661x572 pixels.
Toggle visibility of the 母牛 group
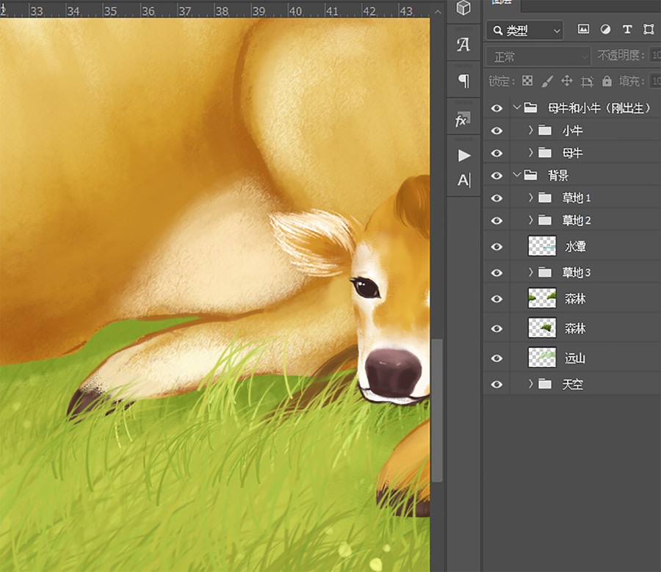click(x=496, y=153)
